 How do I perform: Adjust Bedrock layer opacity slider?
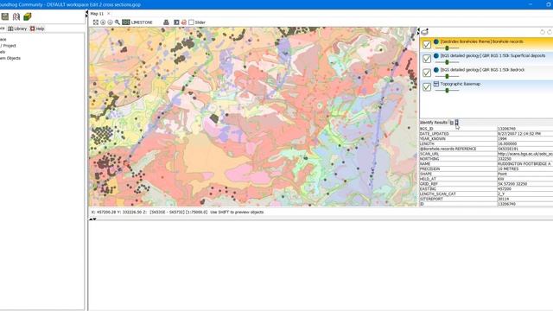[x=447, y=76]
